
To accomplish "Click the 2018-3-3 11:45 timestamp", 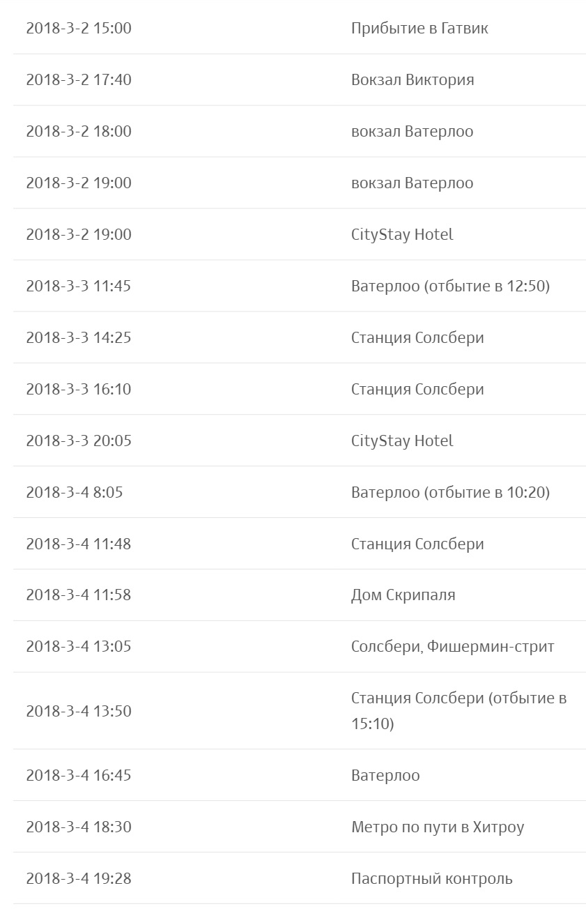I will pyautogui.click(x=79, y=286).
